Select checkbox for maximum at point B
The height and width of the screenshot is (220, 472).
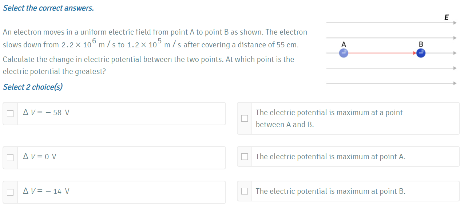[x=245, y=191]
